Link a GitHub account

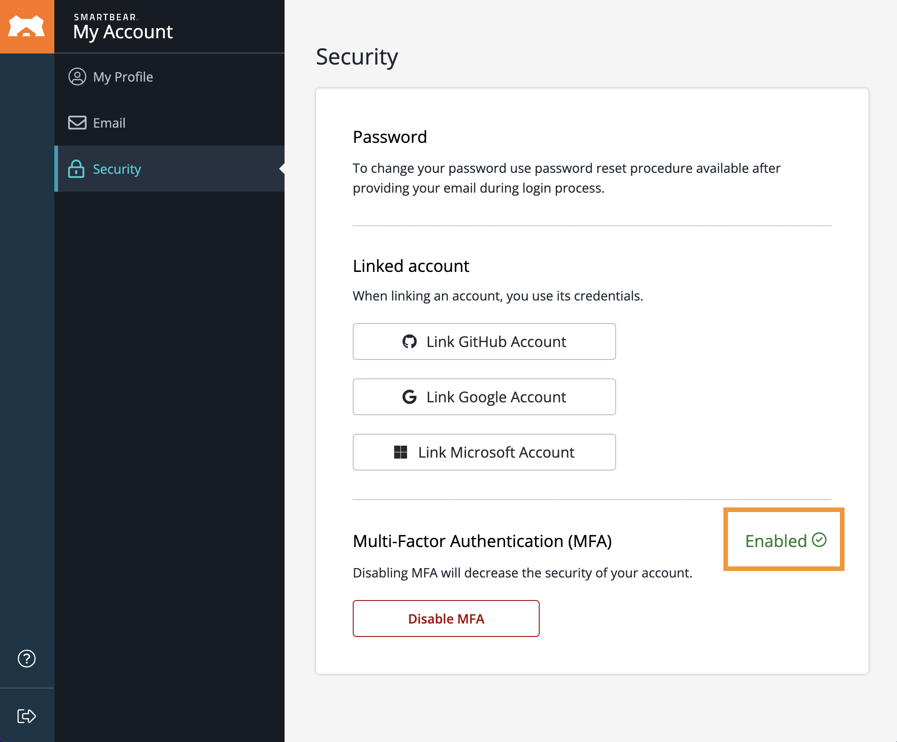click(484, 342)
